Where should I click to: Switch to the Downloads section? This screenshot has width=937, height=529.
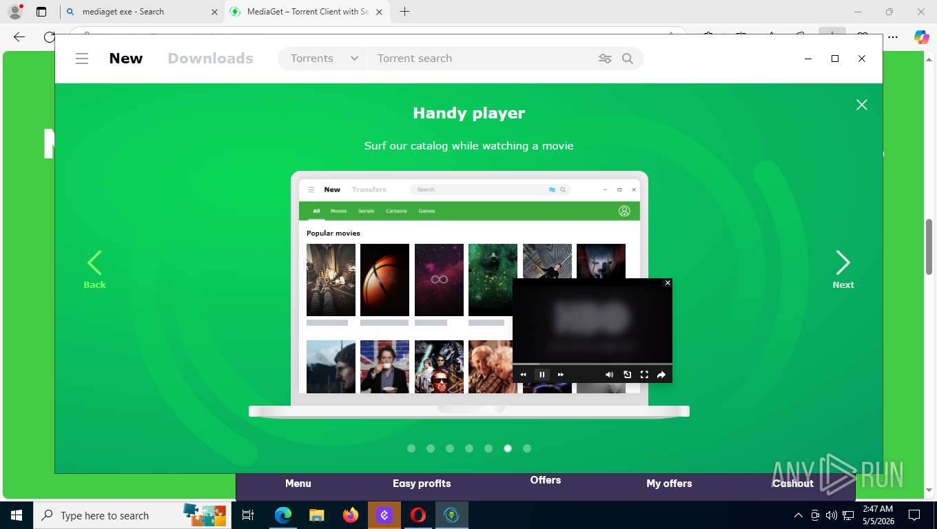point(211,59)
